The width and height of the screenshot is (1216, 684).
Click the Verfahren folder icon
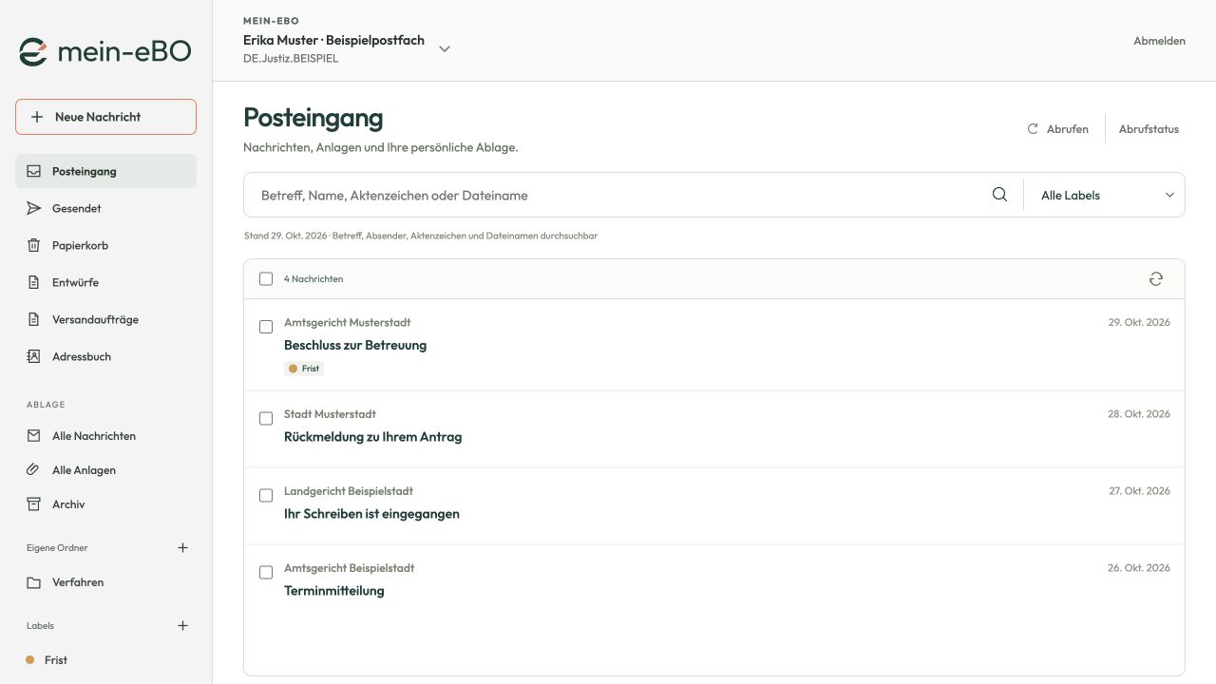point(34,582)
